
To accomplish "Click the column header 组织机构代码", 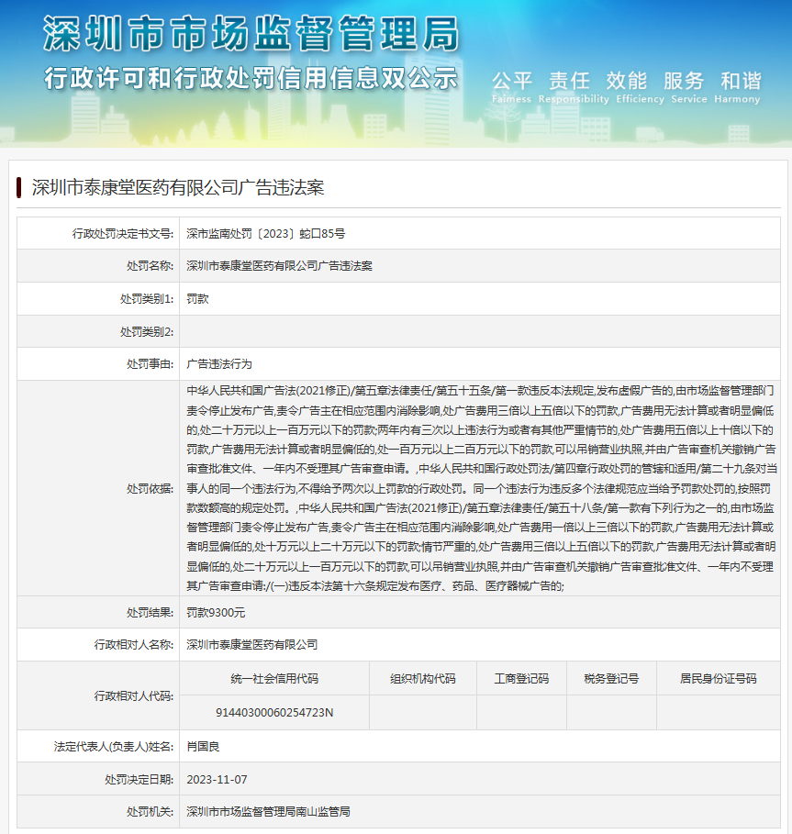I will (x=423, y=679).
